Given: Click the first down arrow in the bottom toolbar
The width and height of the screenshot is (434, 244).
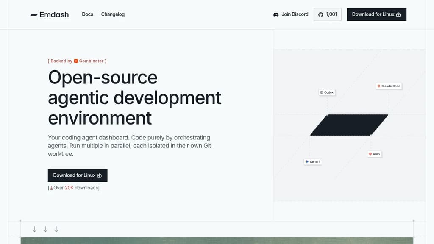Looking at the screenshot, I should (34, 229).
